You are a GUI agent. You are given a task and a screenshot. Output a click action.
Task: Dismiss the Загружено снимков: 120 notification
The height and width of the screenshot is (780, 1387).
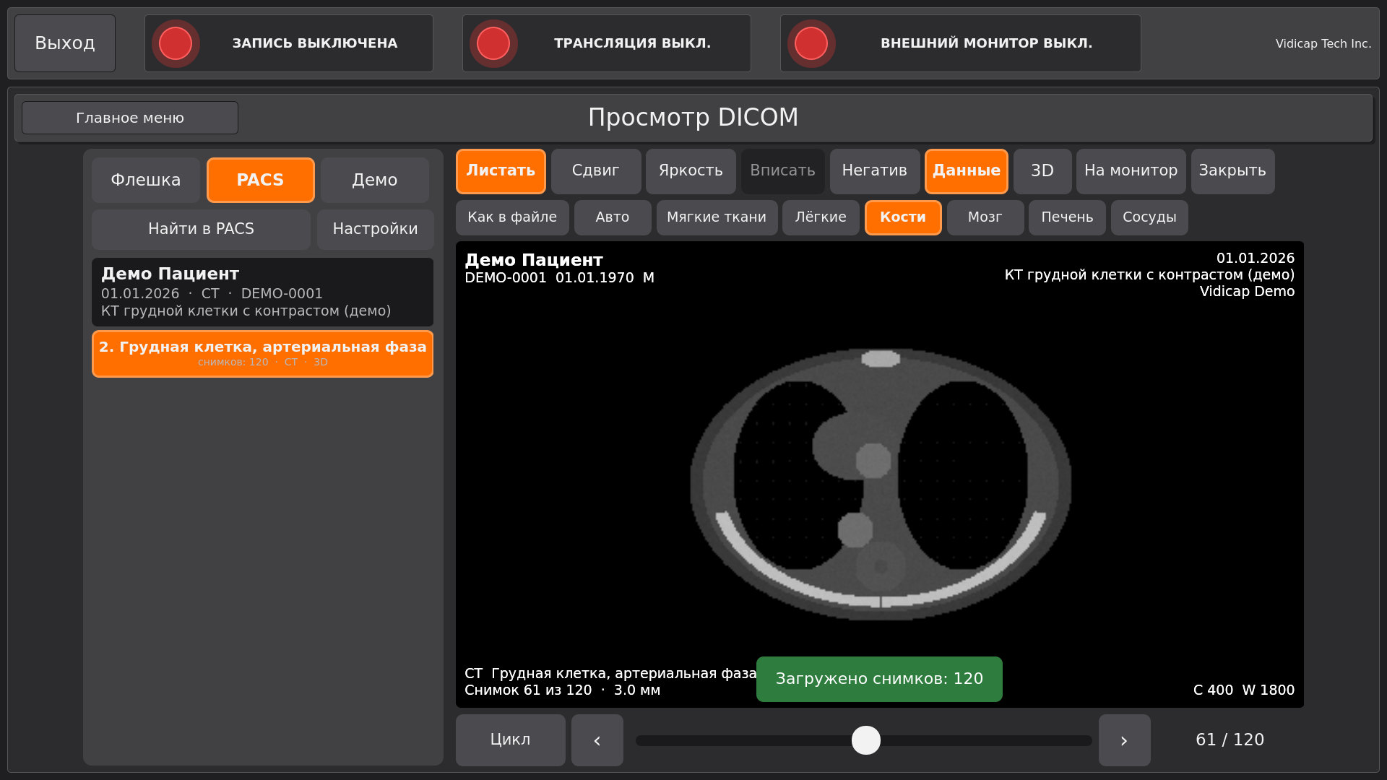click(879, 679)
